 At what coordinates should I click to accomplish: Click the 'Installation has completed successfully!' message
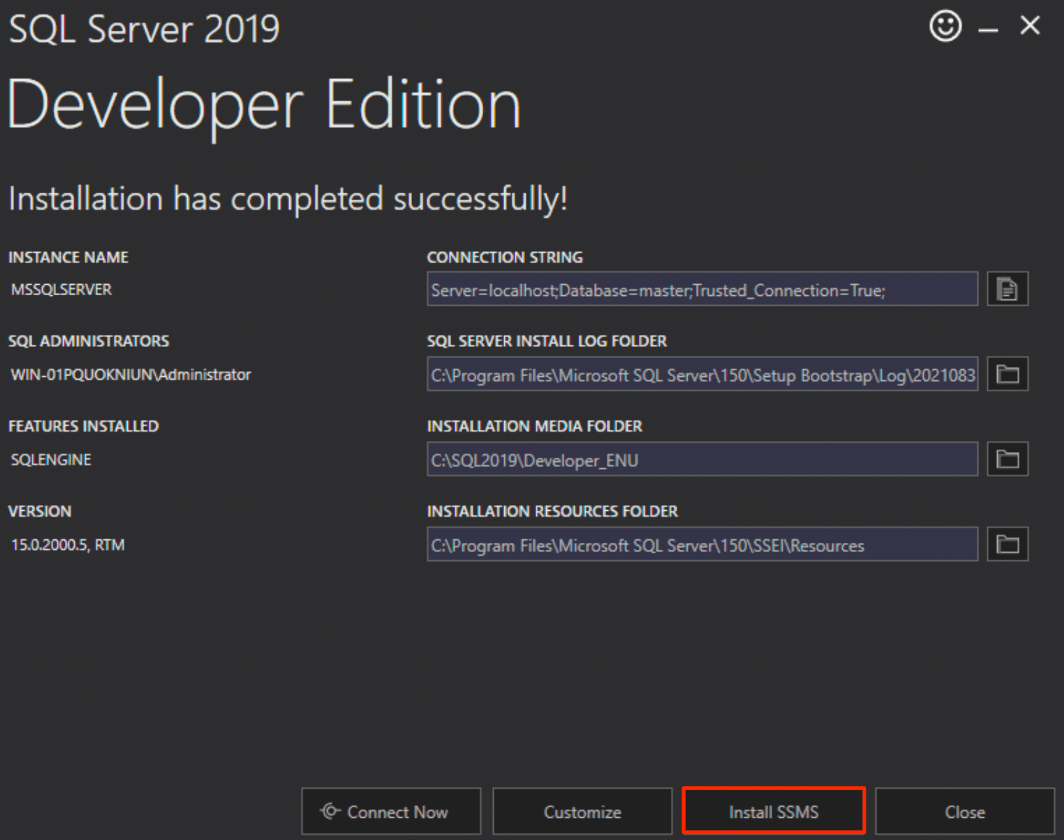point(288,199)
